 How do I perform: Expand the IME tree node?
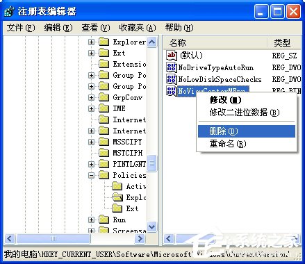click(x=92, y=108)
